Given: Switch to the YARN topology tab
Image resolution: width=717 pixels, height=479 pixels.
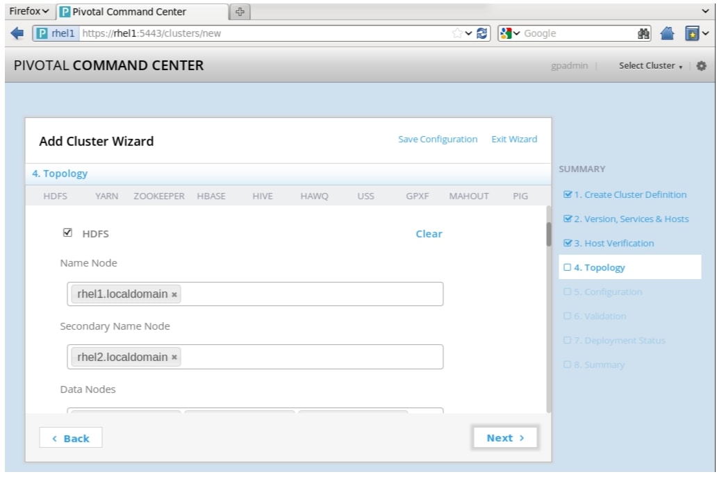Looking at the screenshot, I should pos(106,196).
